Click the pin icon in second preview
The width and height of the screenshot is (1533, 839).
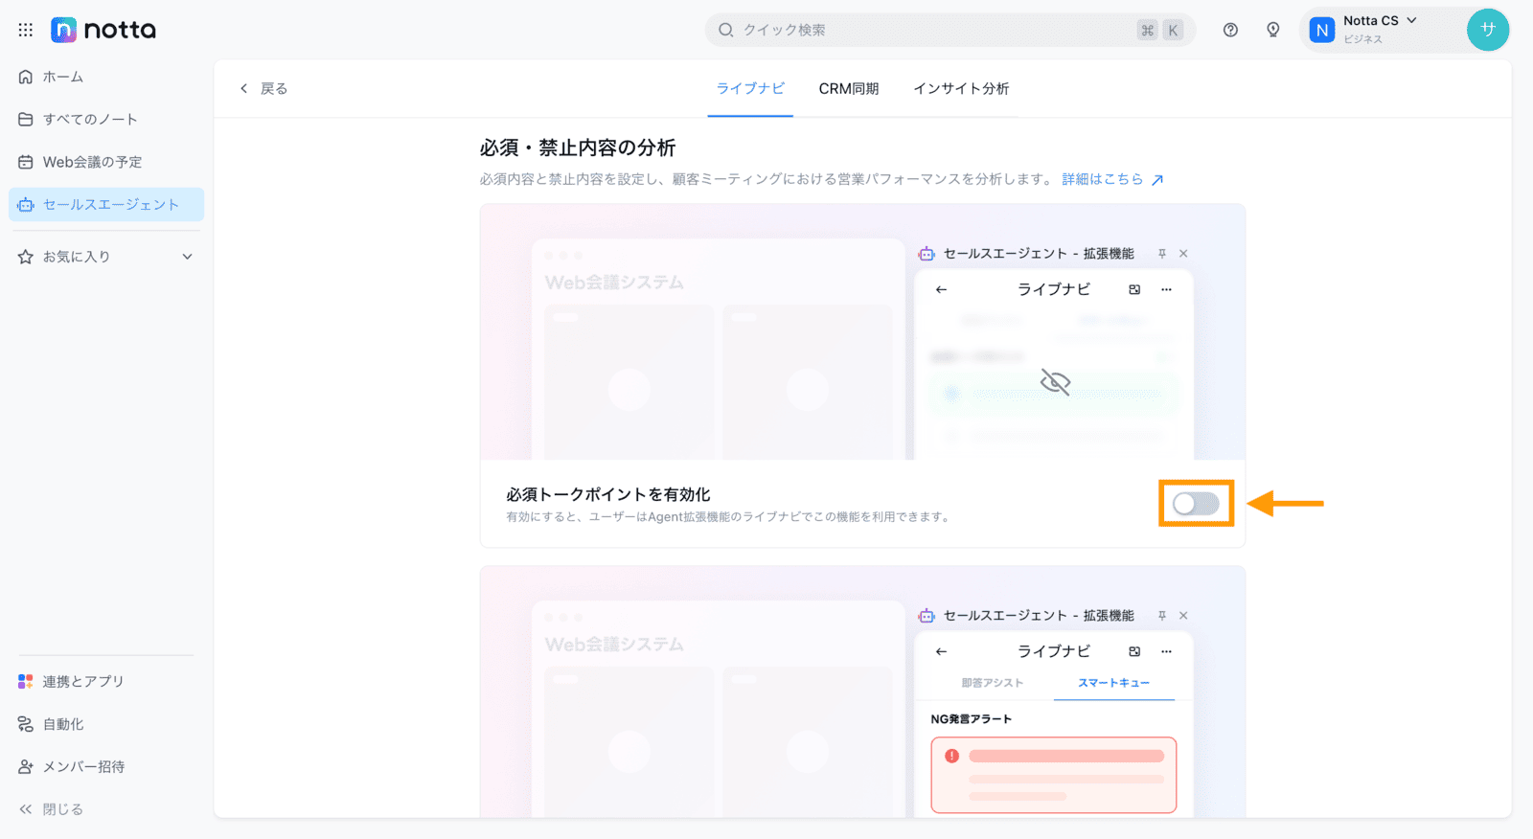(1161, 616)
